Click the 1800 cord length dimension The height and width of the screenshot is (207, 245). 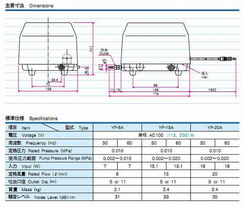[212, 90]
